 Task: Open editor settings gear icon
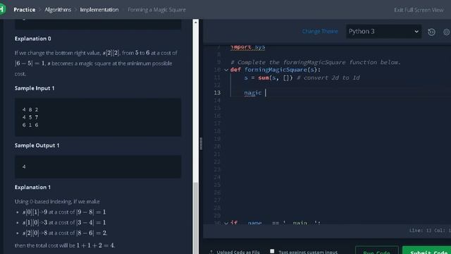point(447,32)
